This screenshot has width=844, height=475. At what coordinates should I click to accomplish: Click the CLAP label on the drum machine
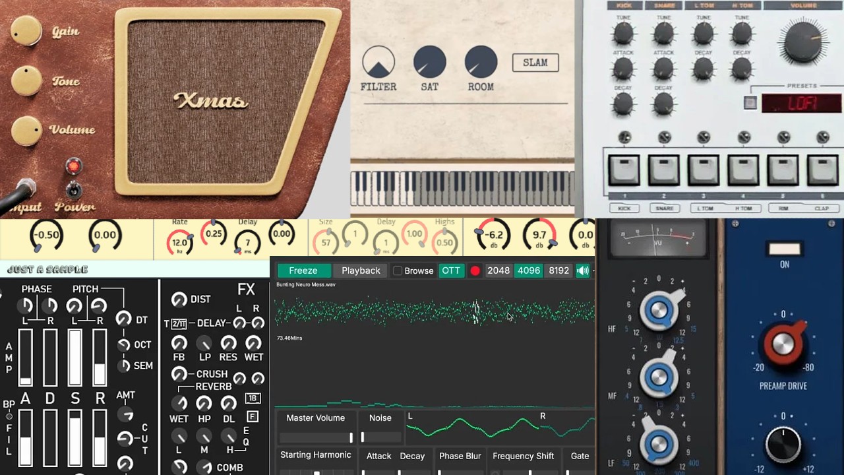click(x=822, y=208)
